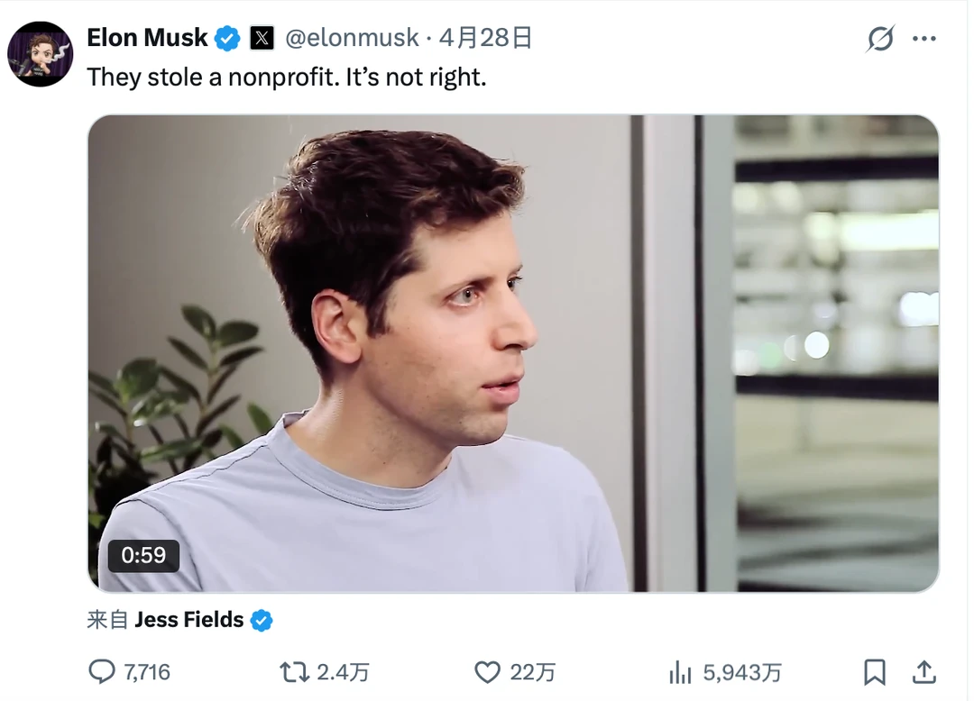The image size is (974, 701).
Task: Open the three-dot more options menu
Action: (924, 39)
